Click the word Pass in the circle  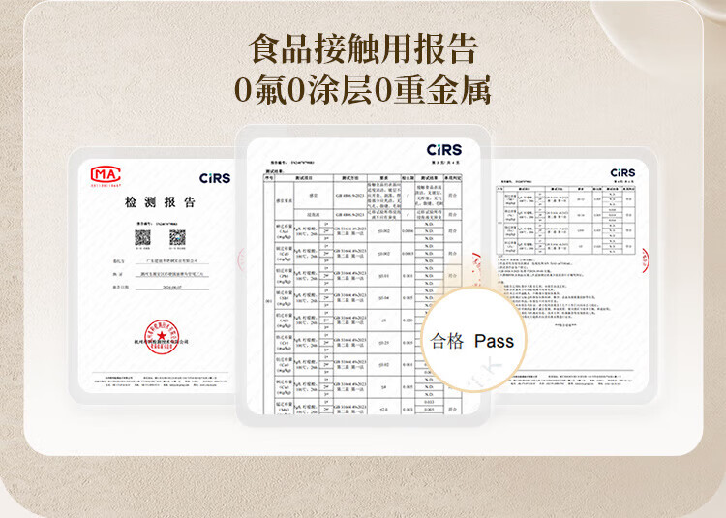coord(494,341)
